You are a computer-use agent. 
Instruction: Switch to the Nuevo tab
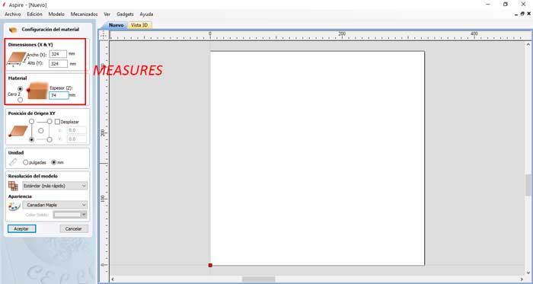(x=116, y=25)
